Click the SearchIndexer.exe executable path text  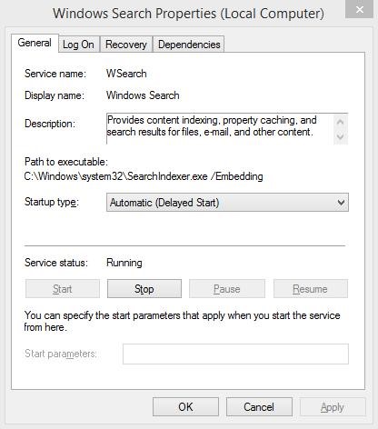[x=144, y=176]
